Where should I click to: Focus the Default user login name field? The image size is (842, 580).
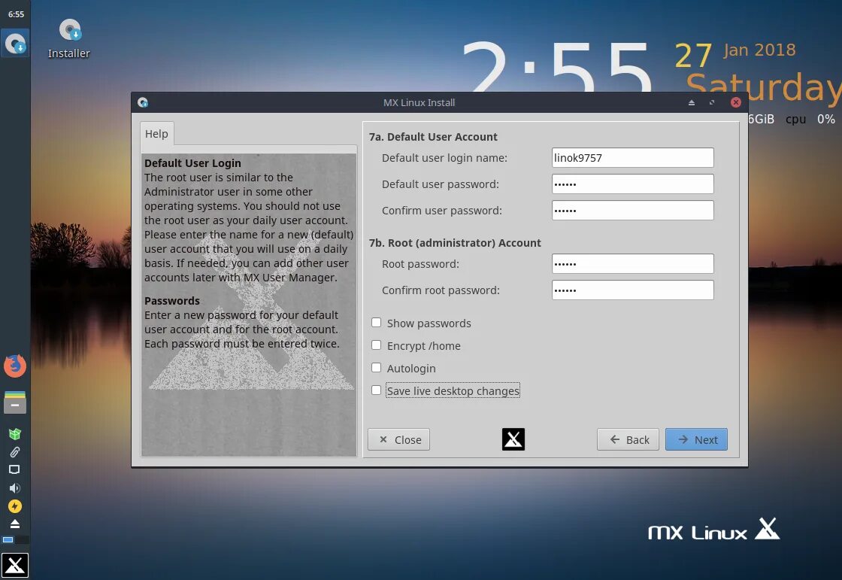pos(632,157)
